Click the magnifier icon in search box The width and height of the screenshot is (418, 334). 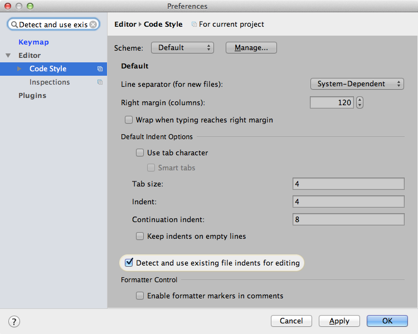(x=14, y=24)
